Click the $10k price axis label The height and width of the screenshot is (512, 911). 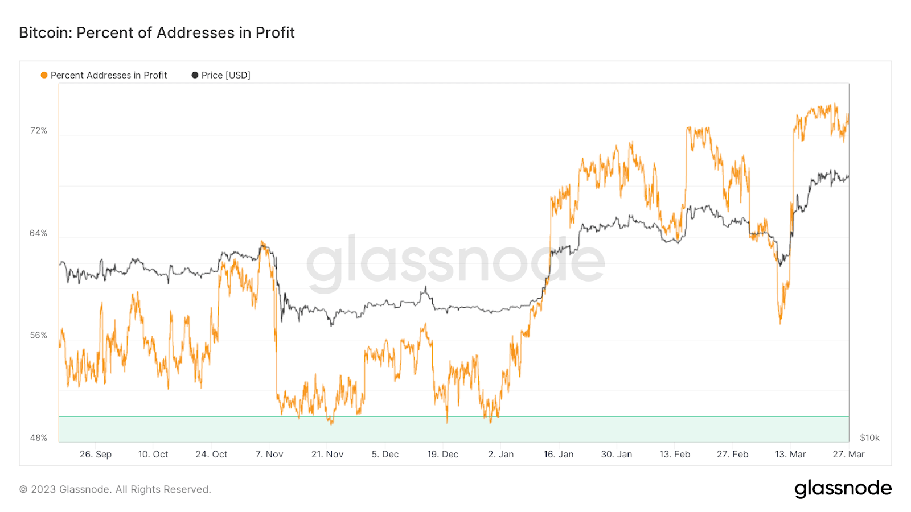tap(869, 438)
